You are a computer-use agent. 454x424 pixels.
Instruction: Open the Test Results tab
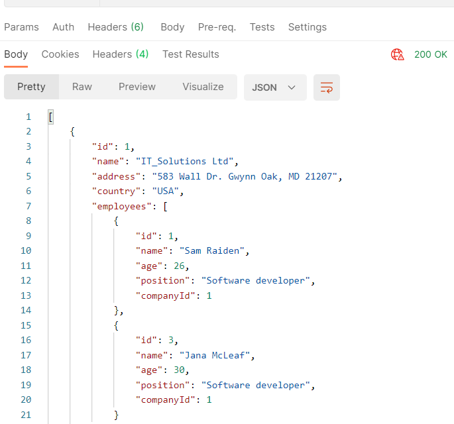click(x=190, y=54)
